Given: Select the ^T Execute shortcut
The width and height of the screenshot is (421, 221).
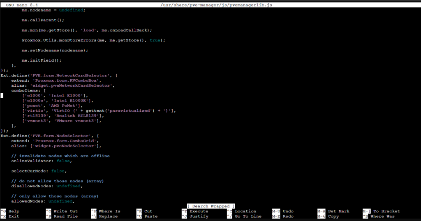Looking at the screenshot, I should [x=195, y=211].
